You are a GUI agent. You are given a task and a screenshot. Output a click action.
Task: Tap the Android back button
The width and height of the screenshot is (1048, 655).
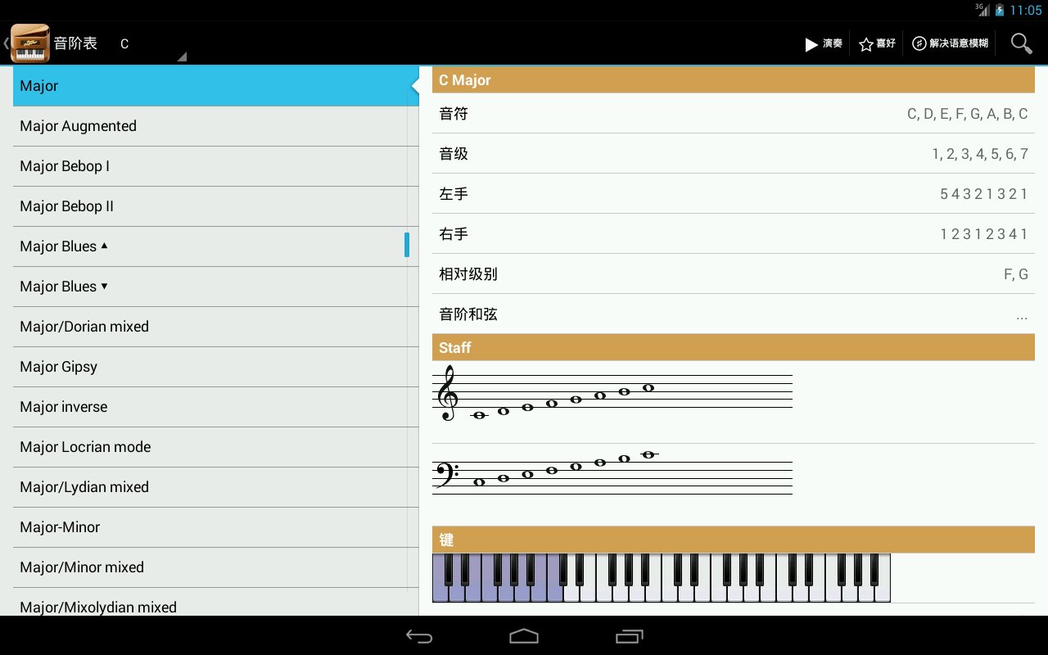click(419, 636)
